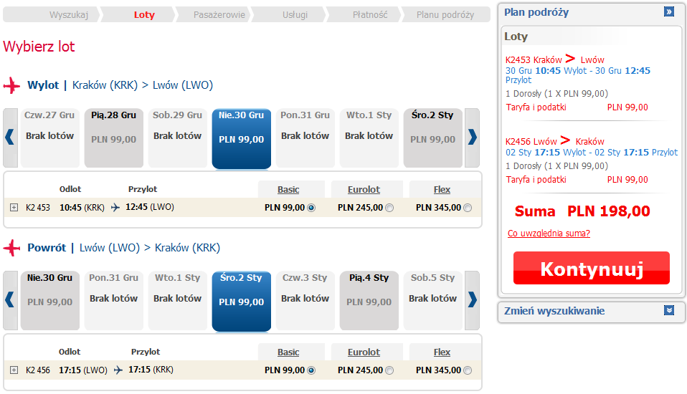Expand Plan podróży panel arrow icon
The width and height of the screenshot is (687, 394).
[x=668, y=12]
